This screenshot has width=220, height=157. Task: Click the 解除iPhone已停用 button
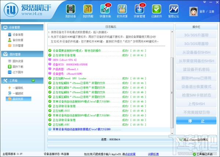(x=196, y=78)
